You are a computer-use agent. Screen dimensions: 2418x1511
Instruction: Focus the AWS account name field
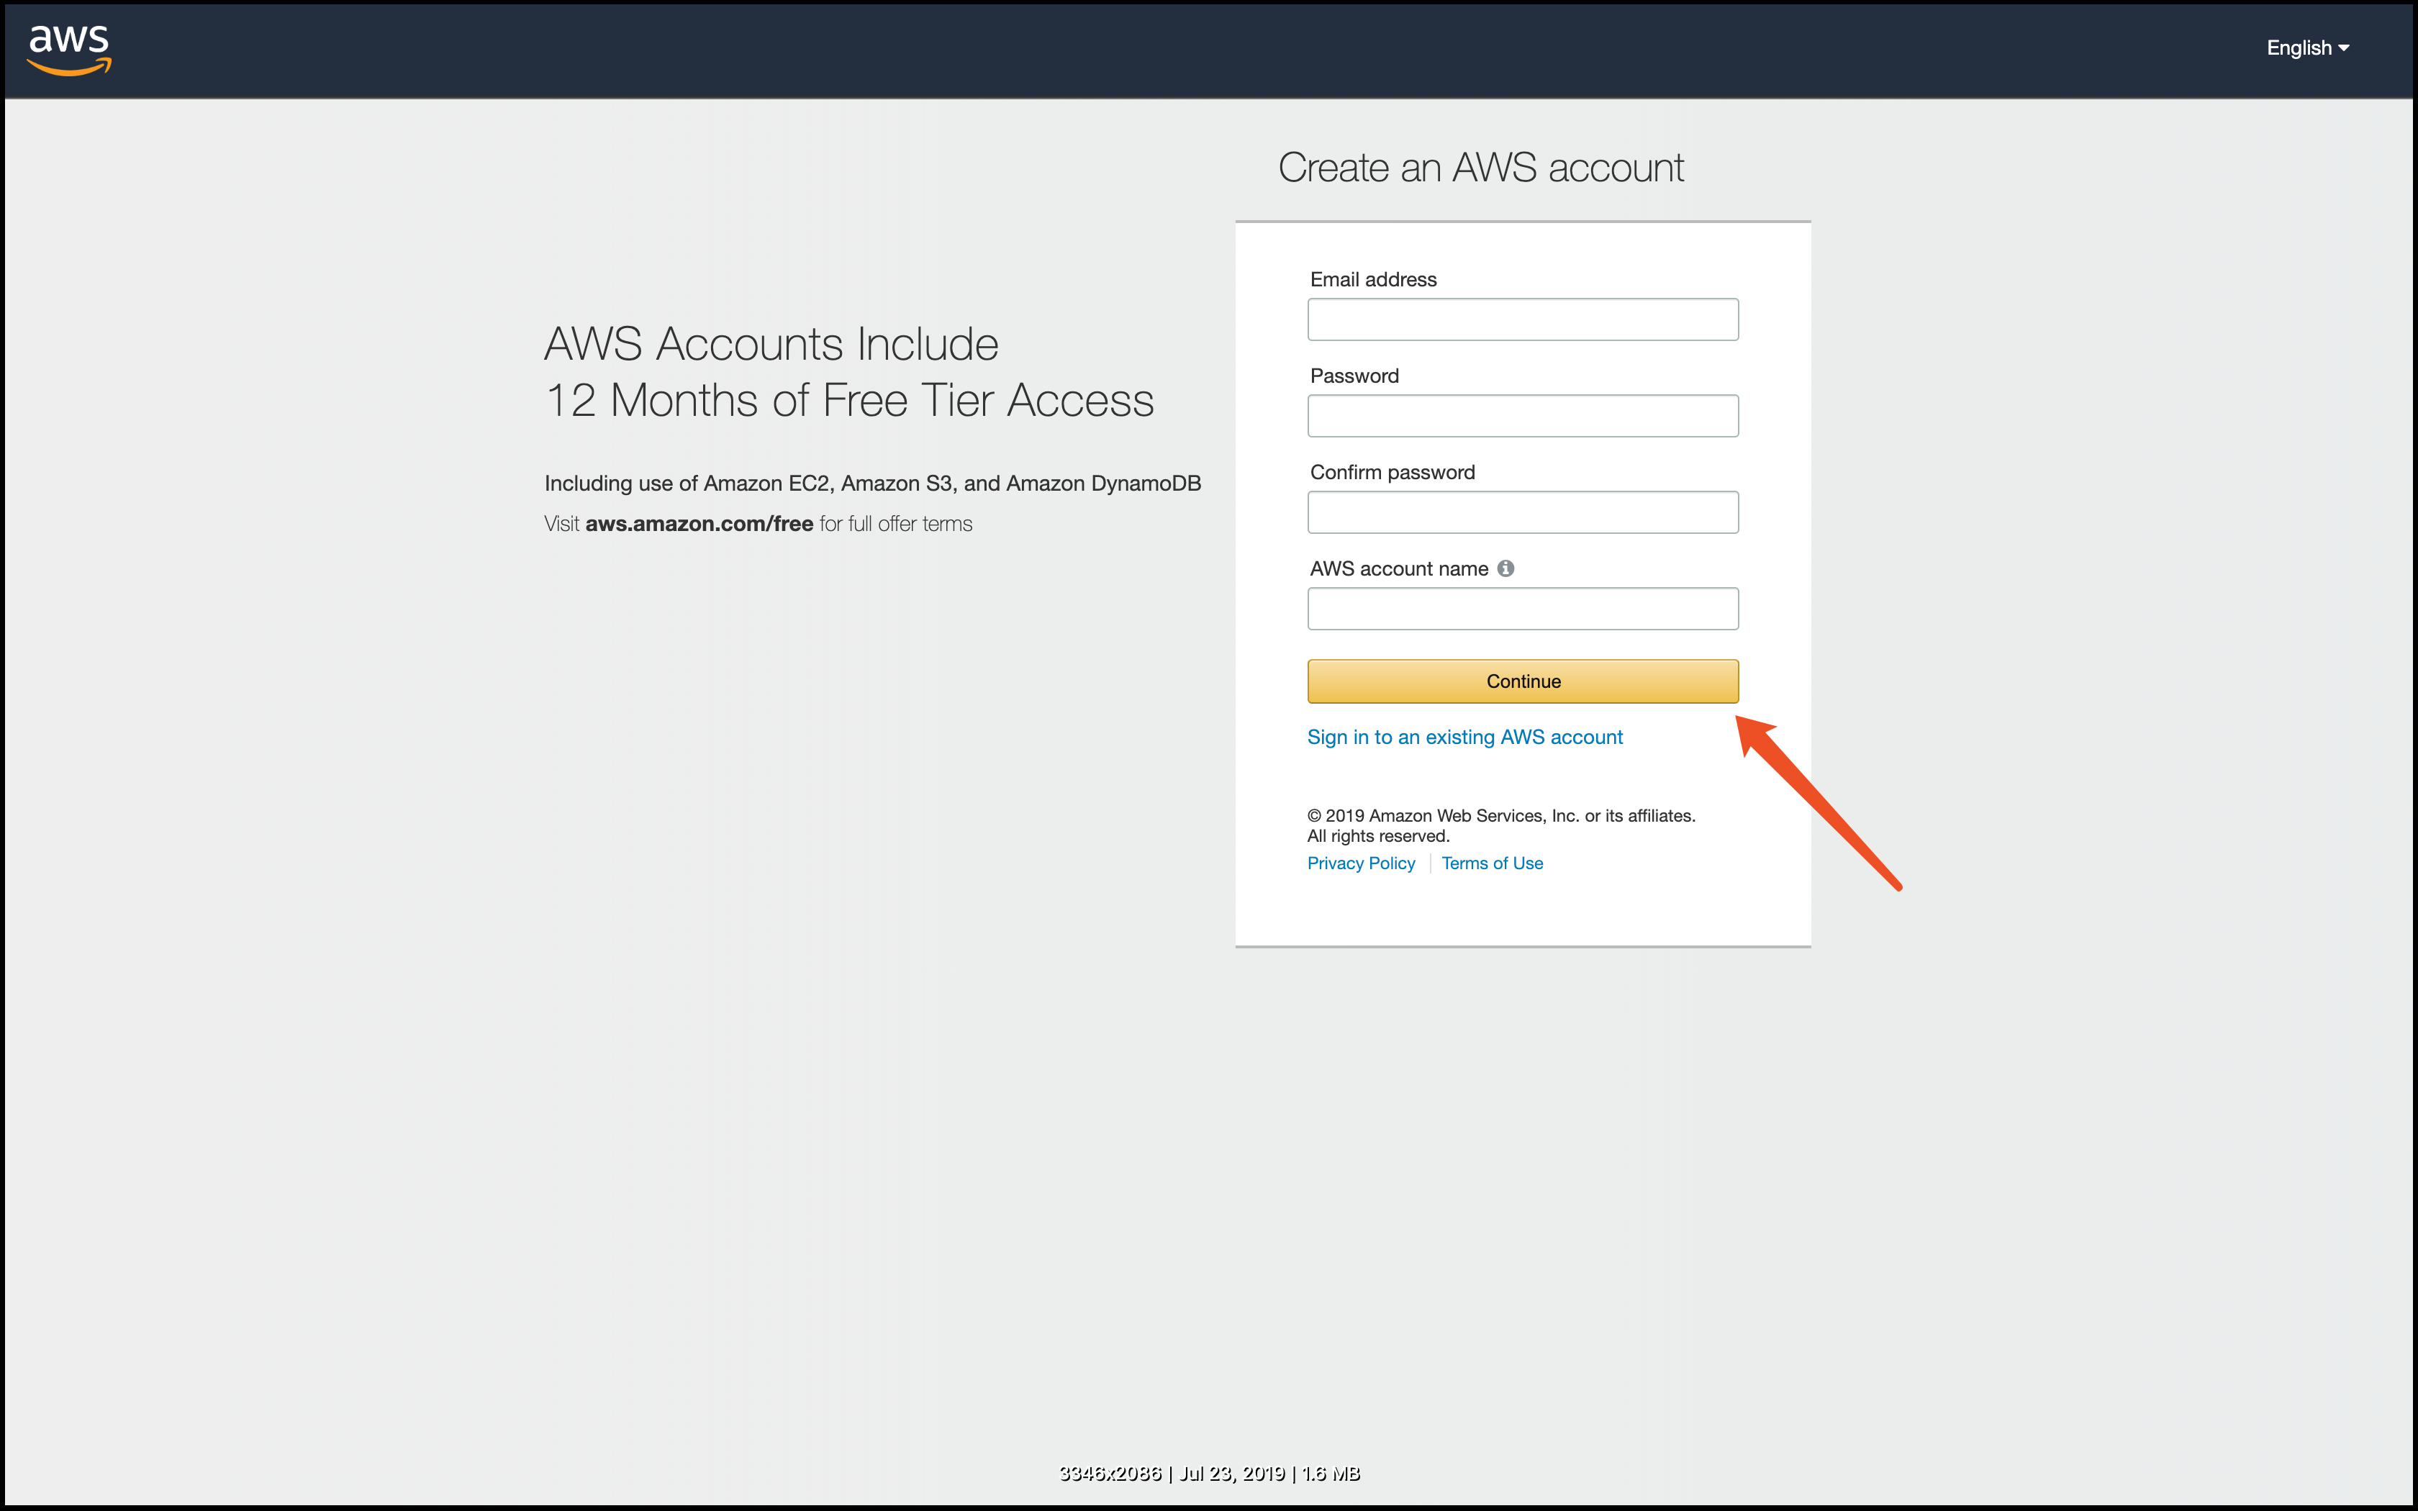(x=1522, y=609)
